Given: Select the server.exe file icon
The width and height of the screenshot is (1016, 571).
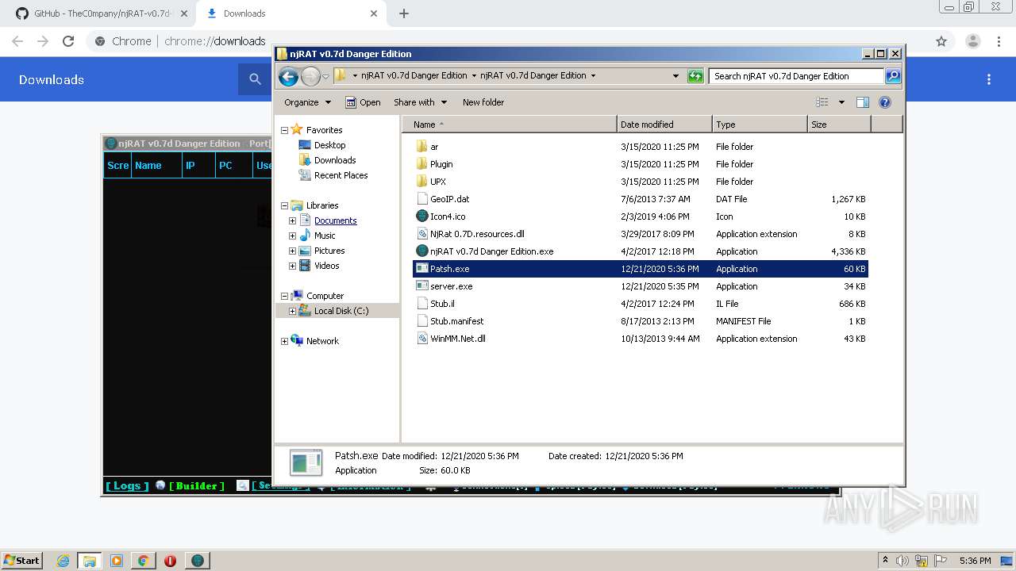Looking at the screenshot, I should coord(422,286).
